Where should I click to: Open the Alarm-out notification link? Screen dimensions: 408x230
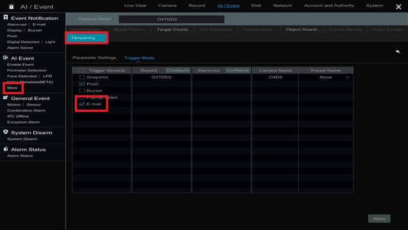point(17,24)
